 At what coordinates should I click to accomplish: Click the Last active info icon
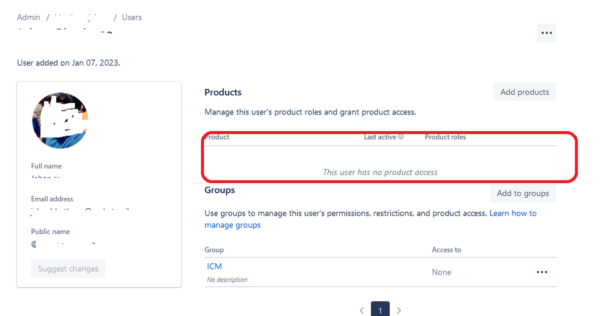click(401, 137)
